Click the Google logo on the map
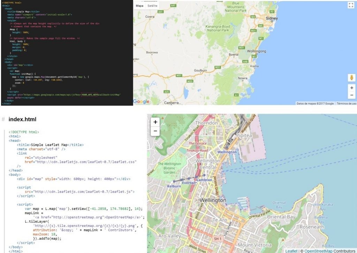 [x=141, y=102]
